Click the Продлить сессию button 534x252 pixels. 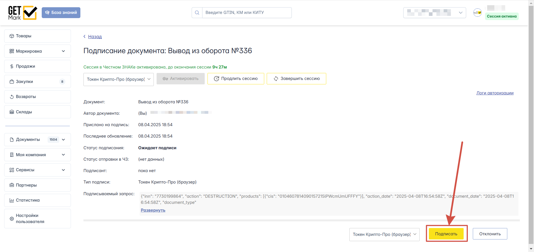pyautogui.click(x=236, y=79)
